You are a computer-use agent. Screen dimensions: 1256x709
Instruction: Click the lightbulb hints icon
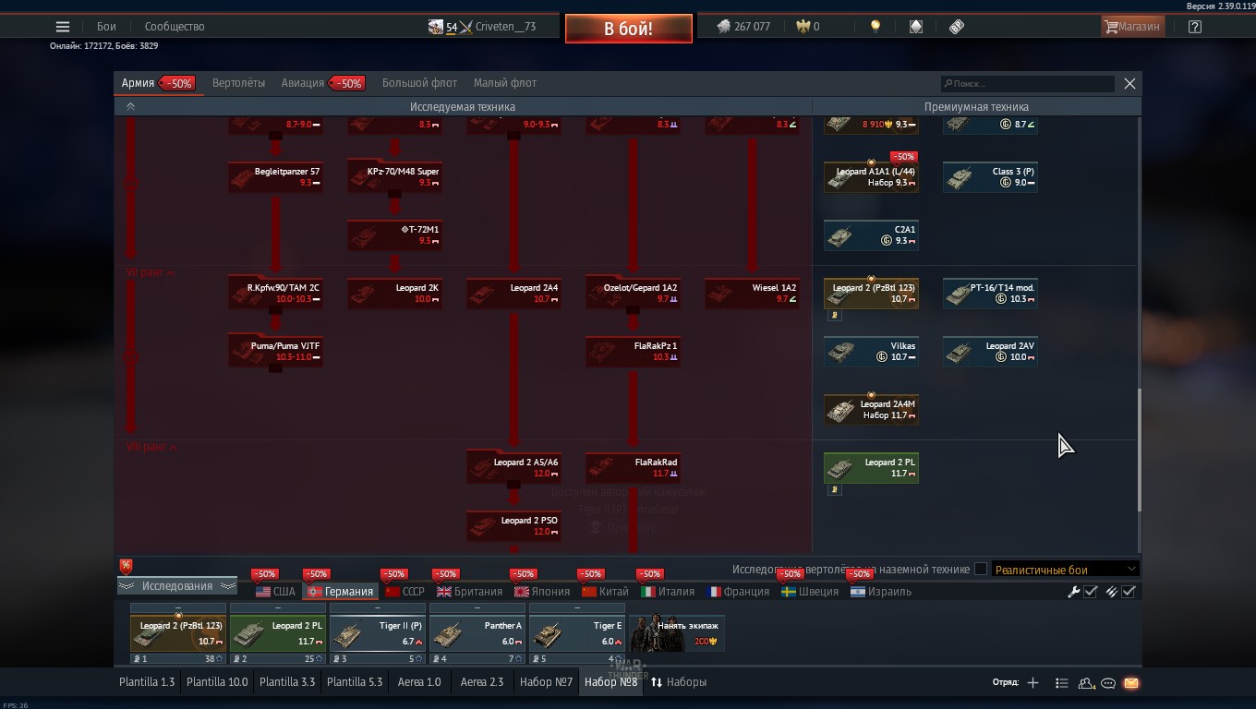tap(876, 27)
